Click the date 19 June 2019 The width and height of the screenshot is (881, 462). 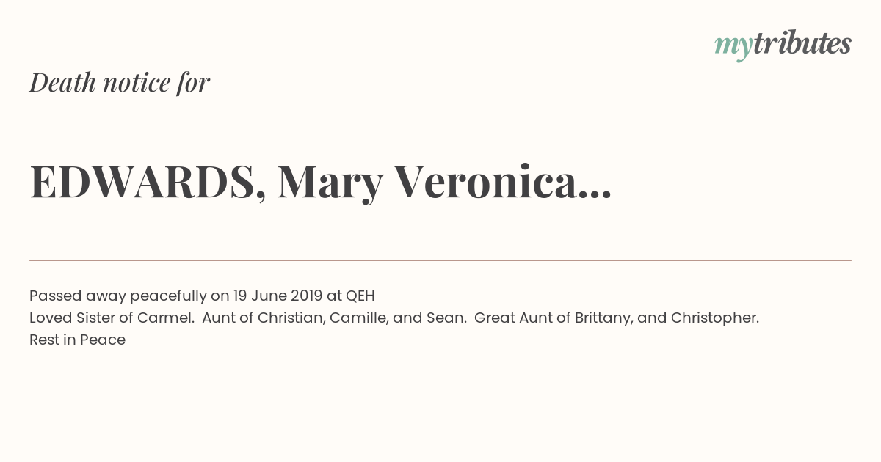(x=278, y=296)
